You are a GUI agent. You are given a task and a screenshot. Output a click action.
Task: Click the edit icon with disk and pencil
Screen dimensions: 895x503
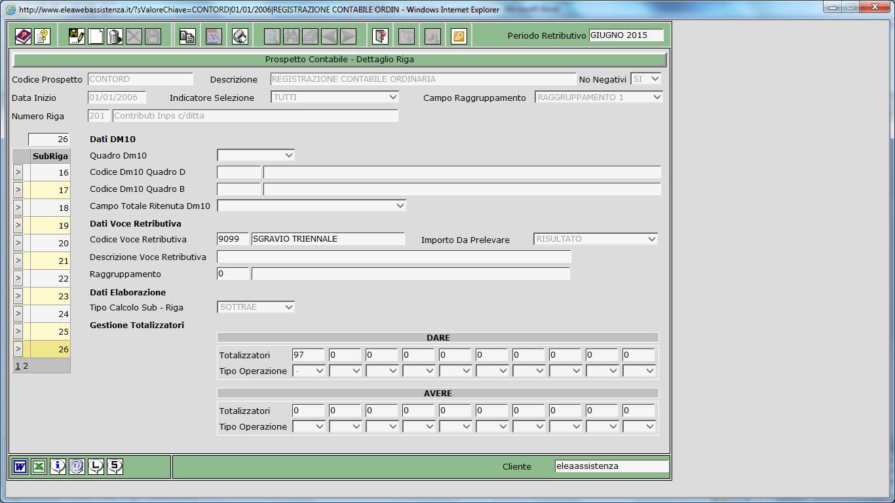pos(77,36)
